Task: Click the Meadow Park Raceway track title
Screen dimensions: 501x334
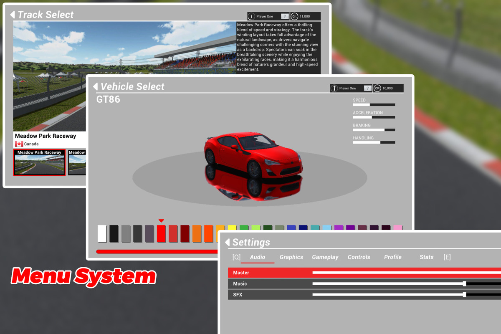Action: [x=46, y=136]
